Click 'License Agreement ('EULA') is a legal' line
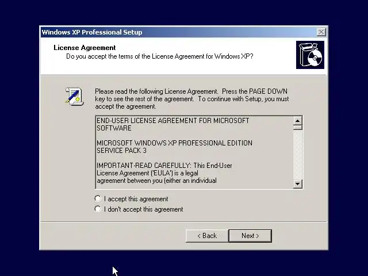This screenshot has width=368, height=276. click(147, 173)
